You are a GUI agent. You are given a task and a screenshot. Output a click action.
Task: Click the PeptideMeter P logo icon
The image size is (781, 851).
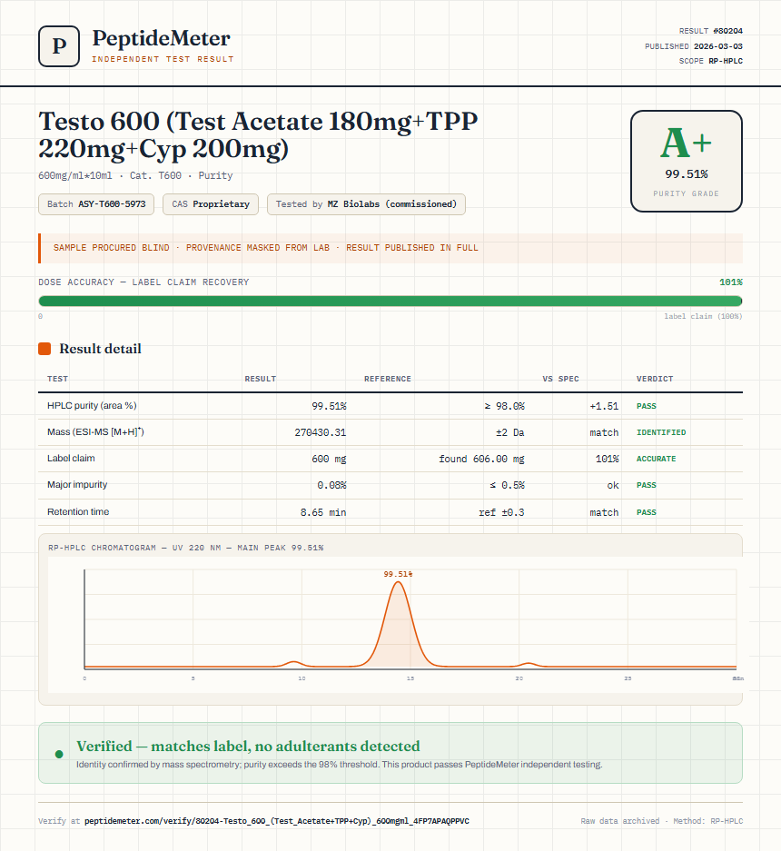pos(59,46)
